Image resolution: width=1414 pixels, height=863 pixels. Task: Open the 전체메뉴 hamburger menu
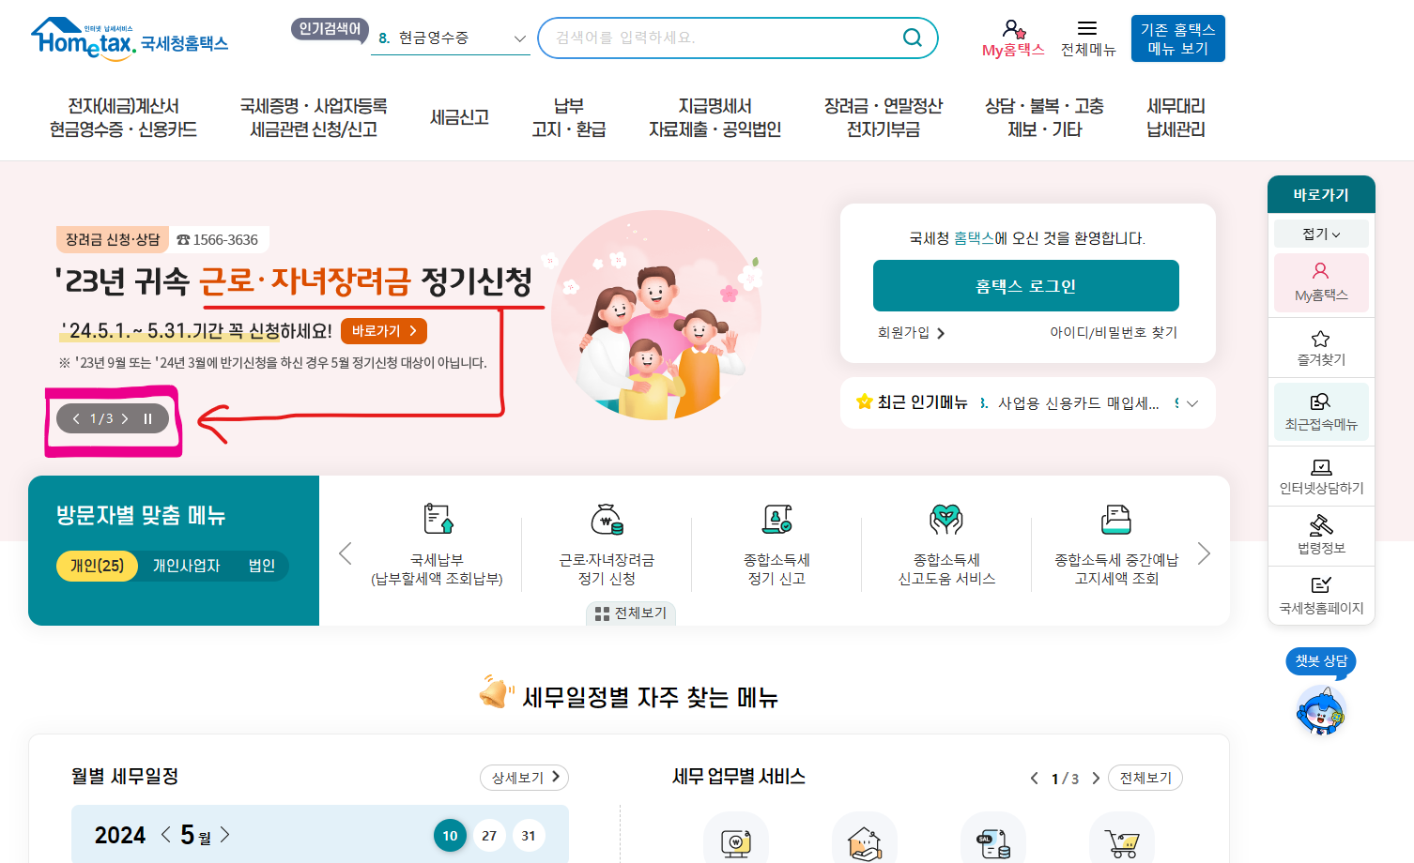1089,38
